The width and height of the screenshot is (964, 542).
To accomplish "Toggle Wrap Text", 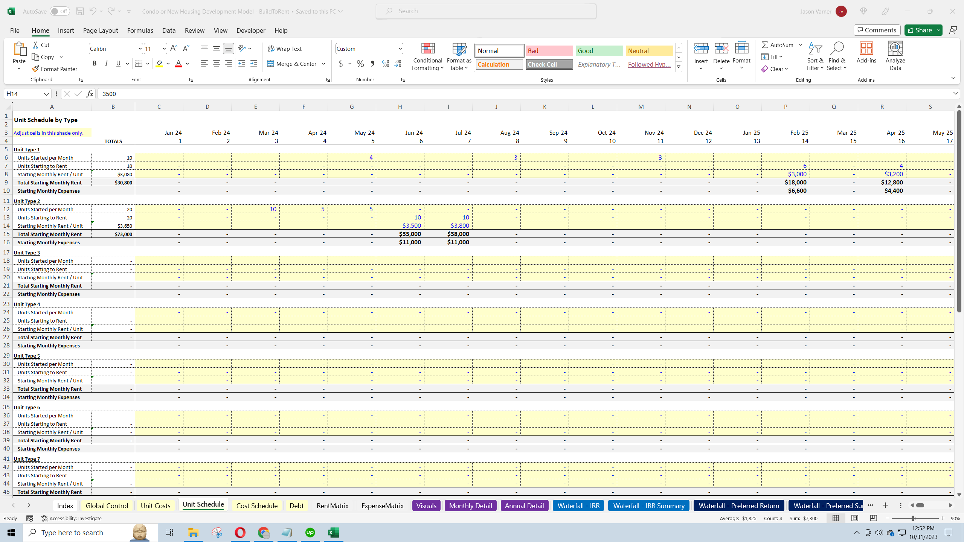I will point(285,49).
